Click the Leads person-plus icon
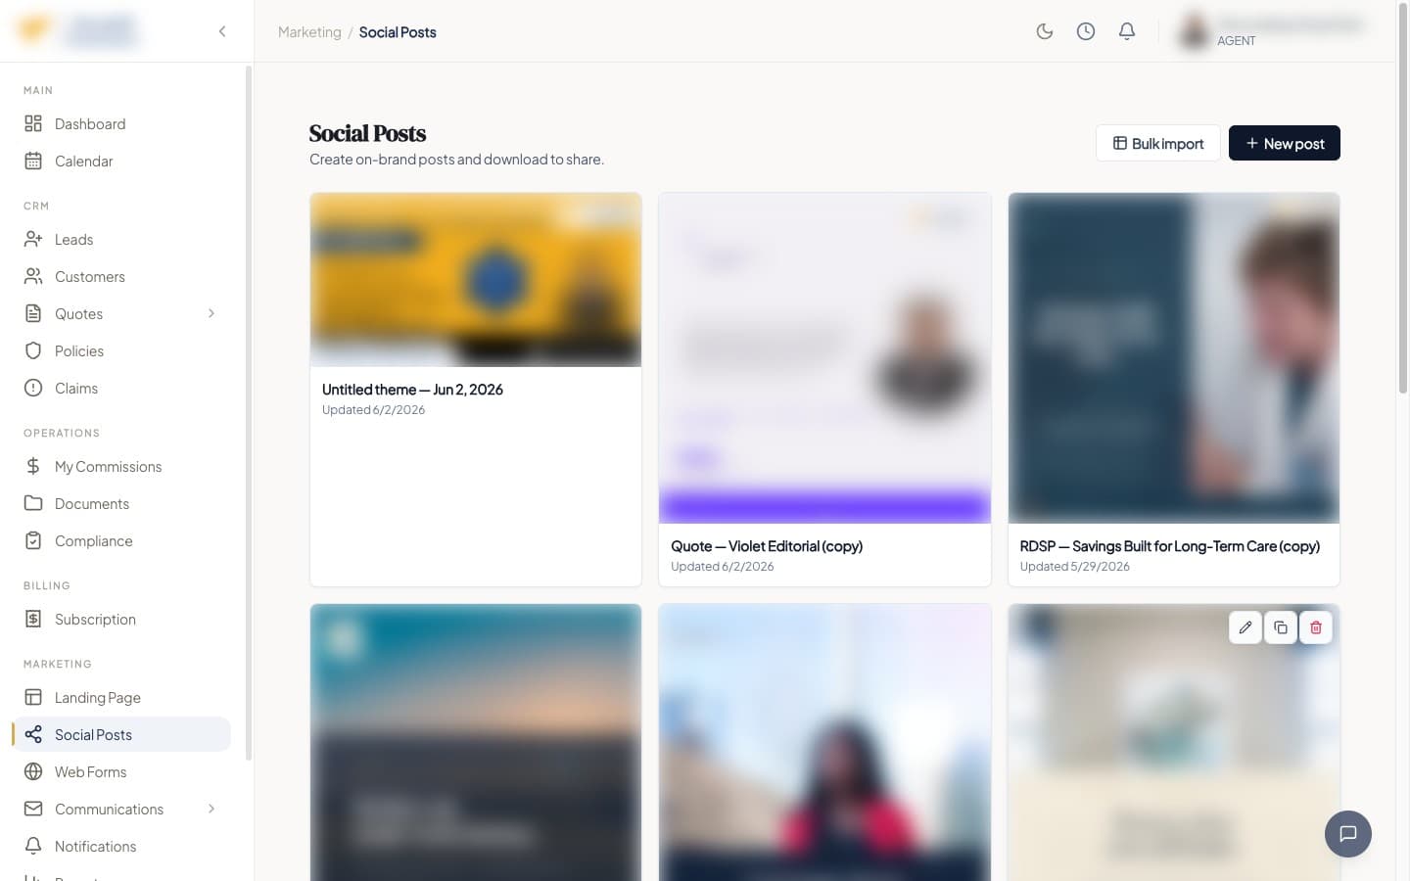 point(33,239)
